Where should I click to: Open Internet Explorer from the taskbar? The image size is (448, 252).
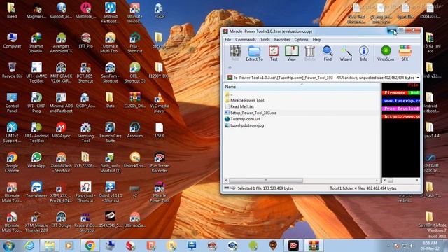coord(29,246)
